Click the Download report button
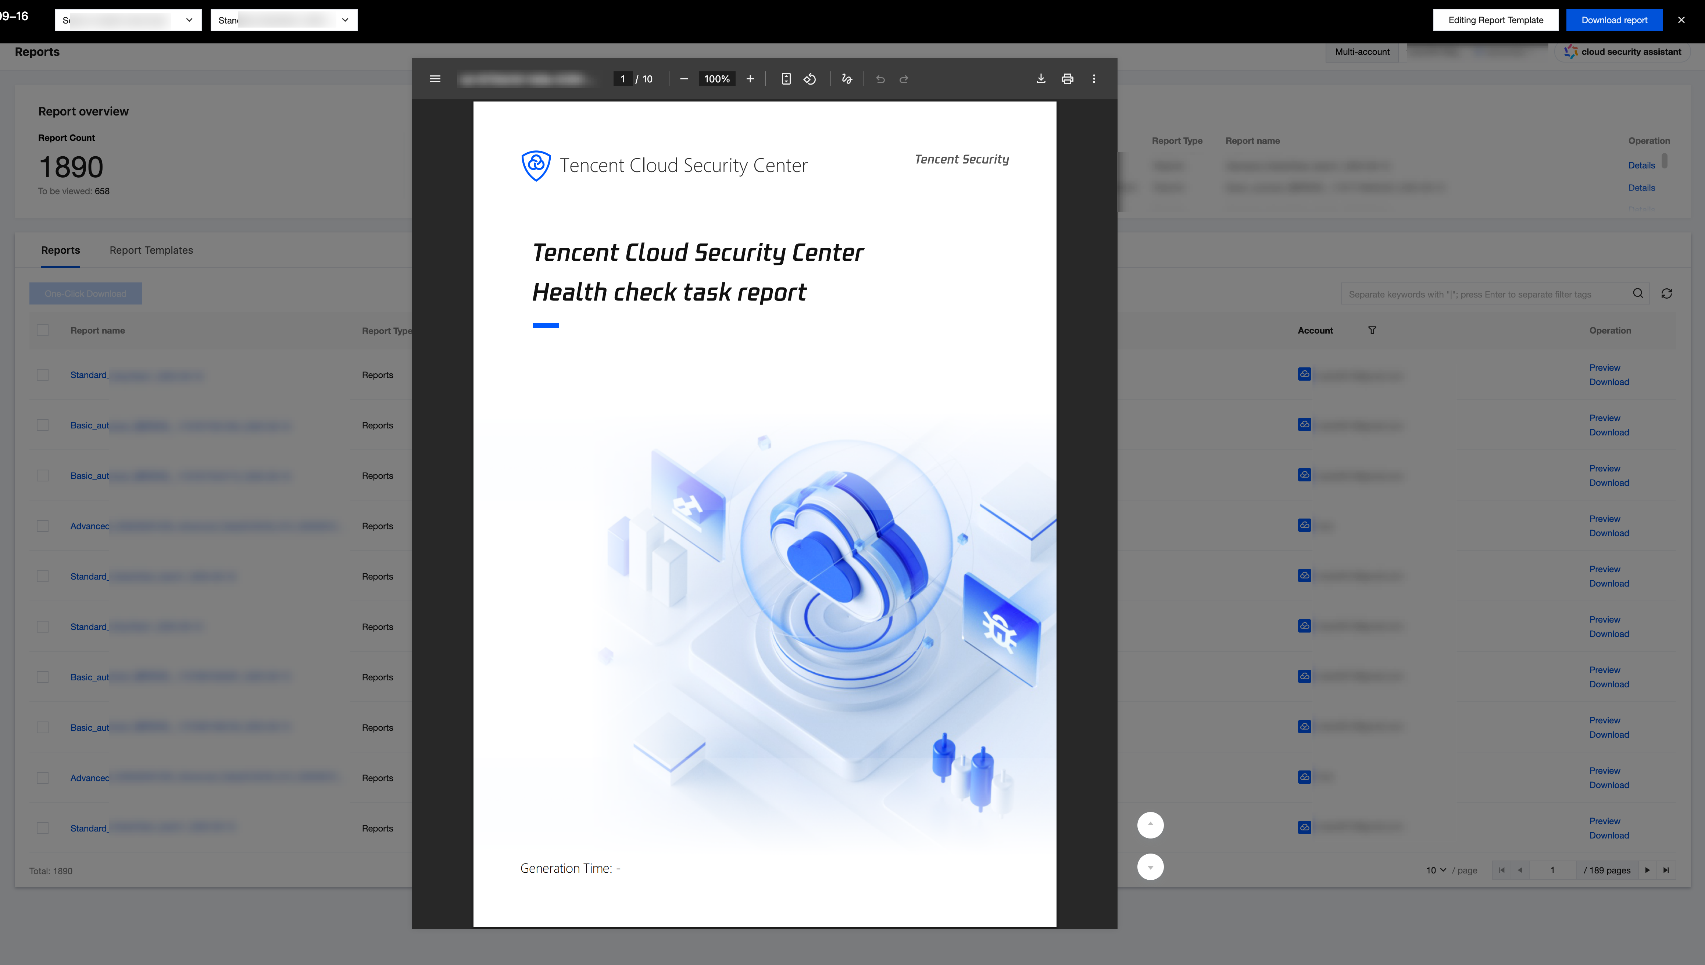The image size is (1705, 965). point(1613,20)
